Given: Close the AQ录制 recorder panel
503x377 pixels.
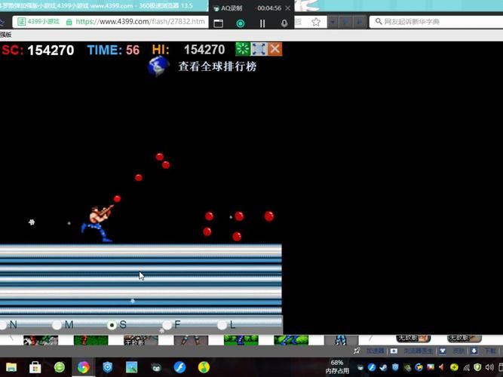Looking at the screenshot, I should point(288,8).
